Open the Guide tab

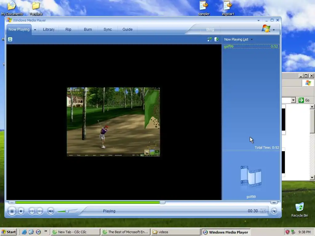127,29
